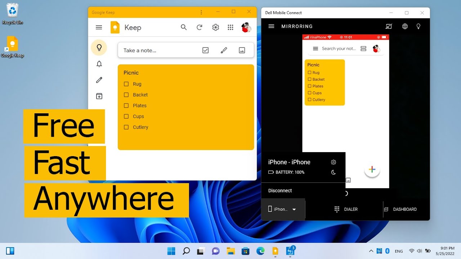Viewport: 461px width, 259px height.
Task: Open the Google account avatar in Keep
Action: click(x=246, y=27)
